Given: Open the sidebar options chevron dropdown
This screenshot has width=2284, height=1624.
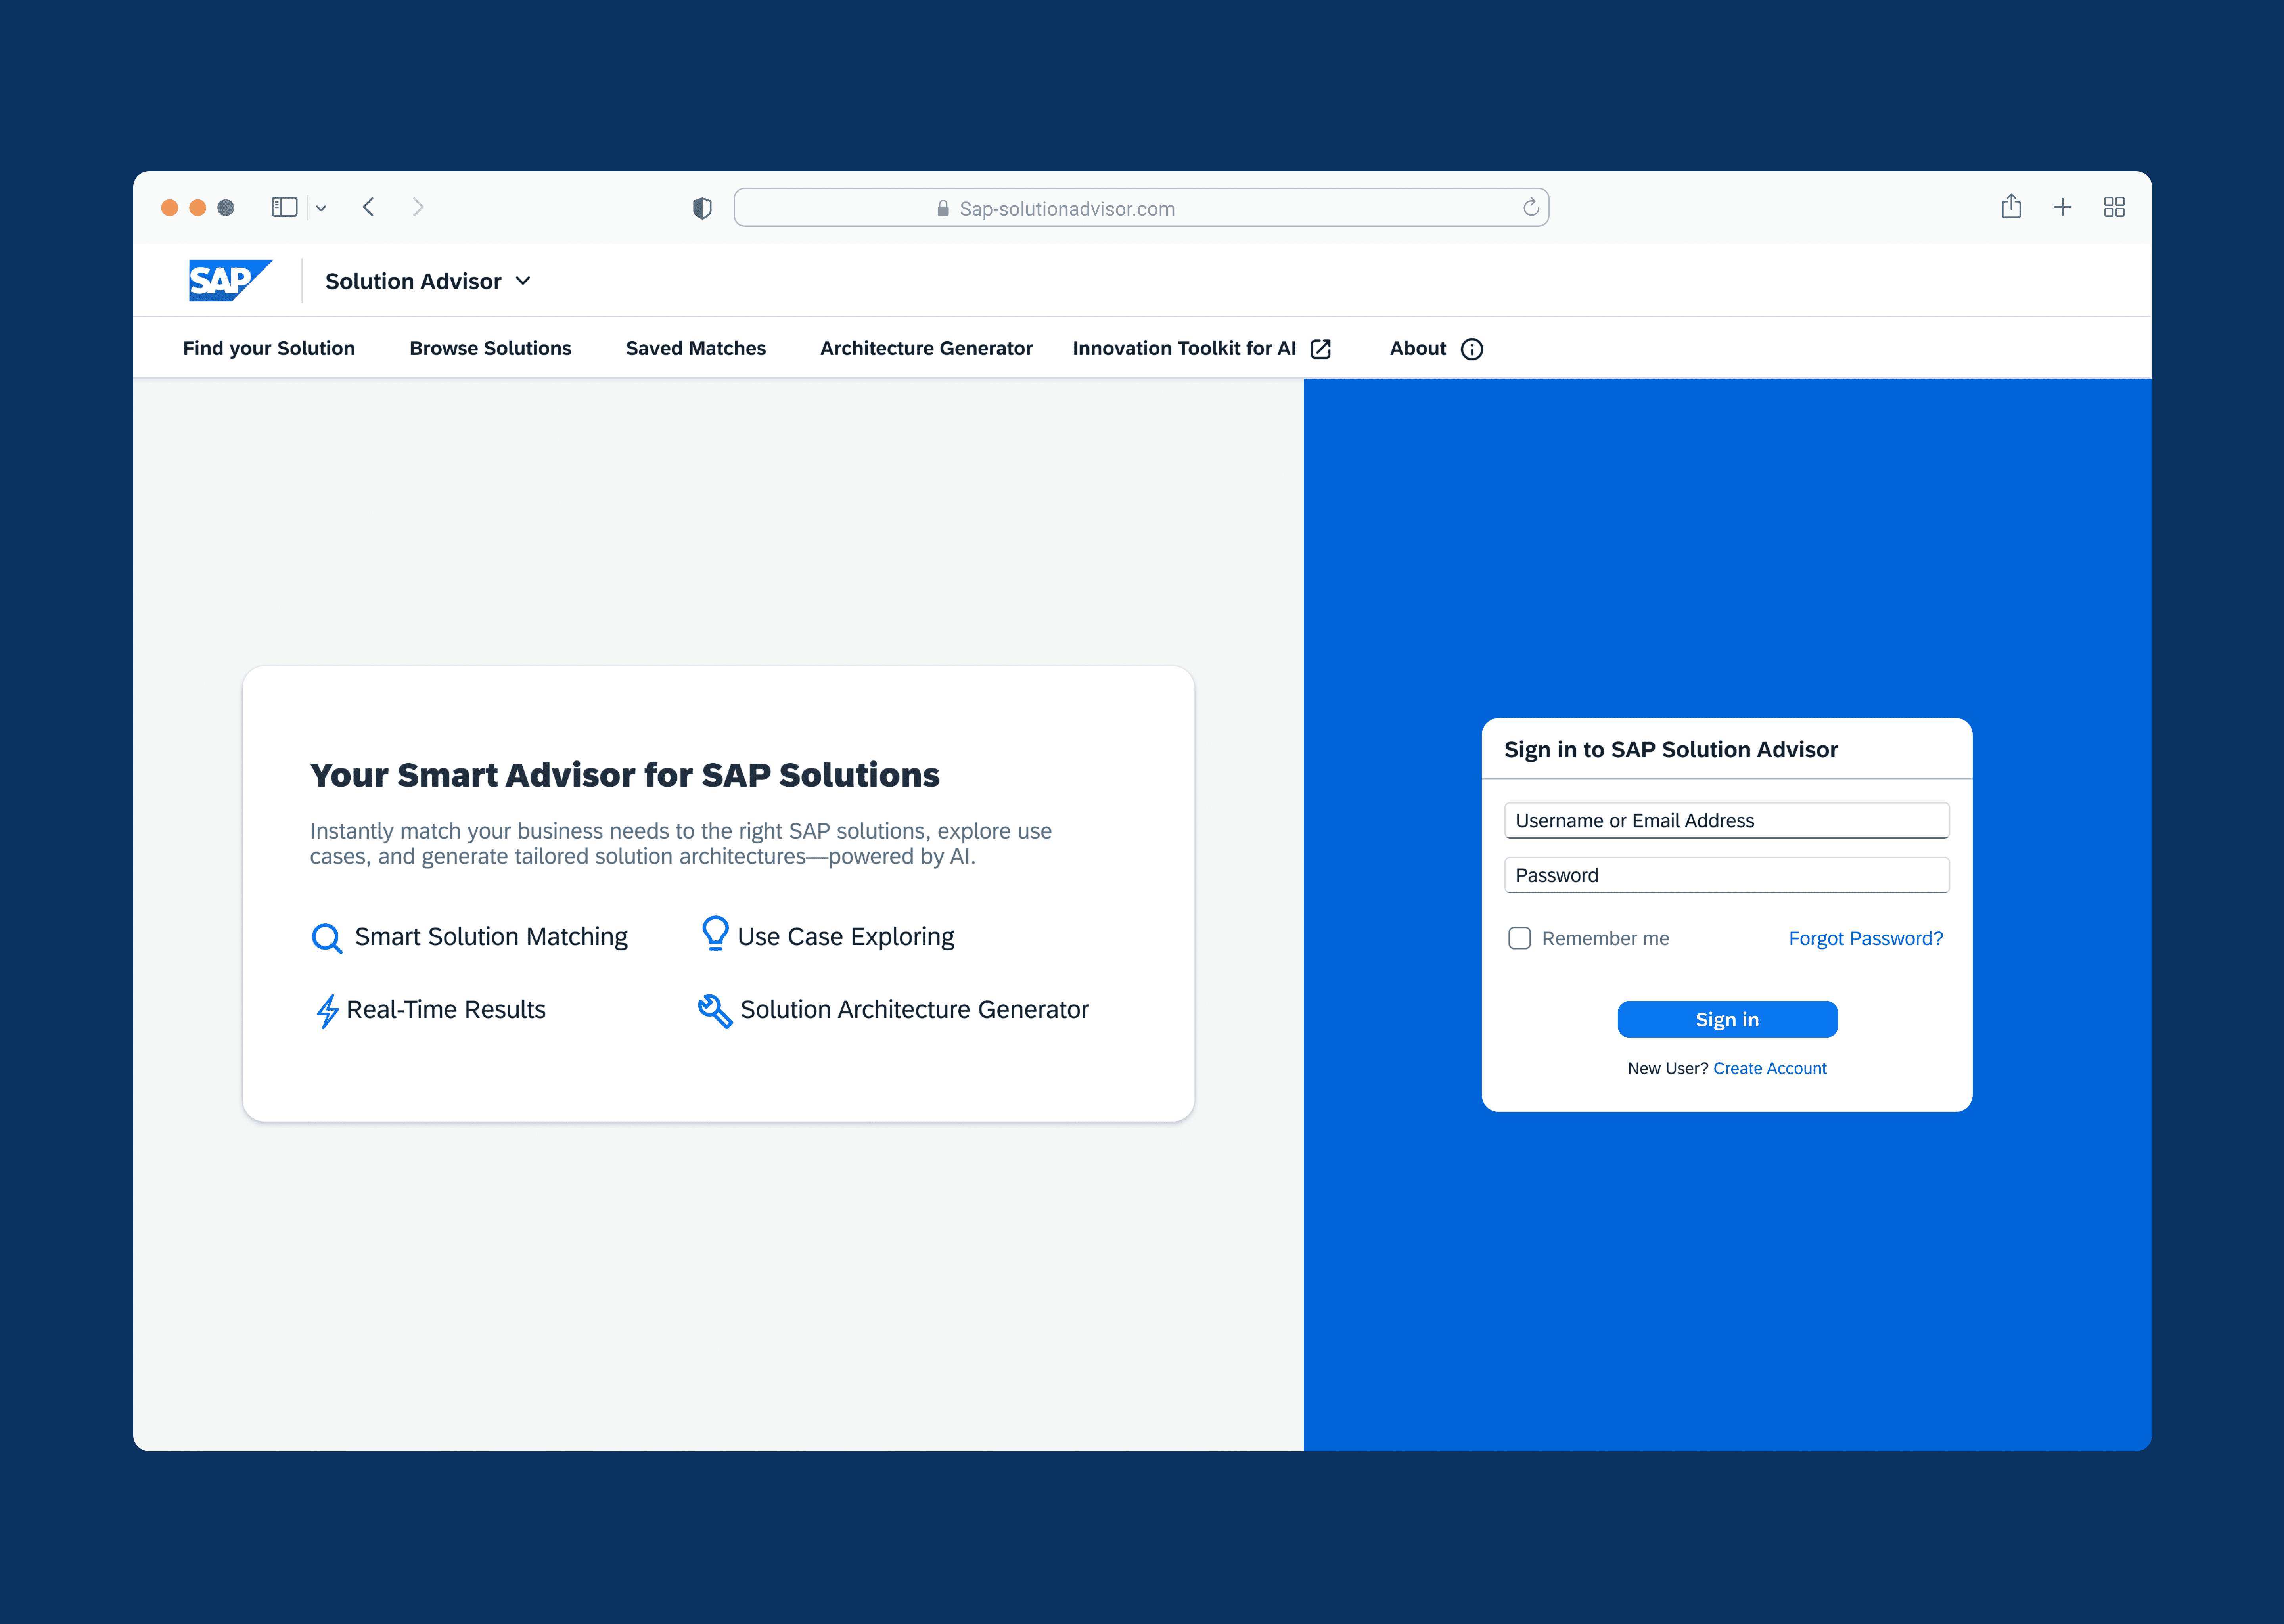Looking at the screenshot, I should [x=321, y=208].
